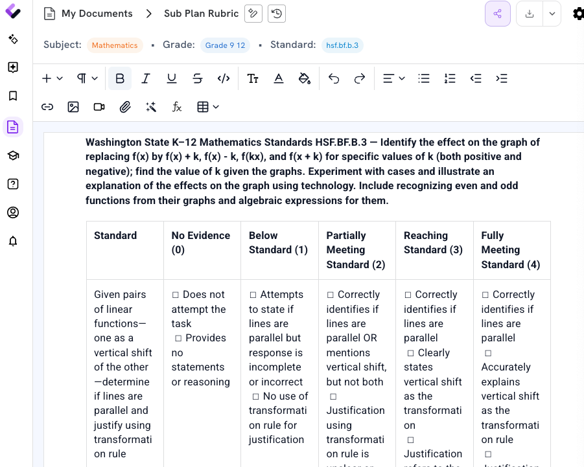The width and height of the screenshot is (584, 467).
Task: Click the Partially Meeting Standard (2) header
Action: pos(357,251)
